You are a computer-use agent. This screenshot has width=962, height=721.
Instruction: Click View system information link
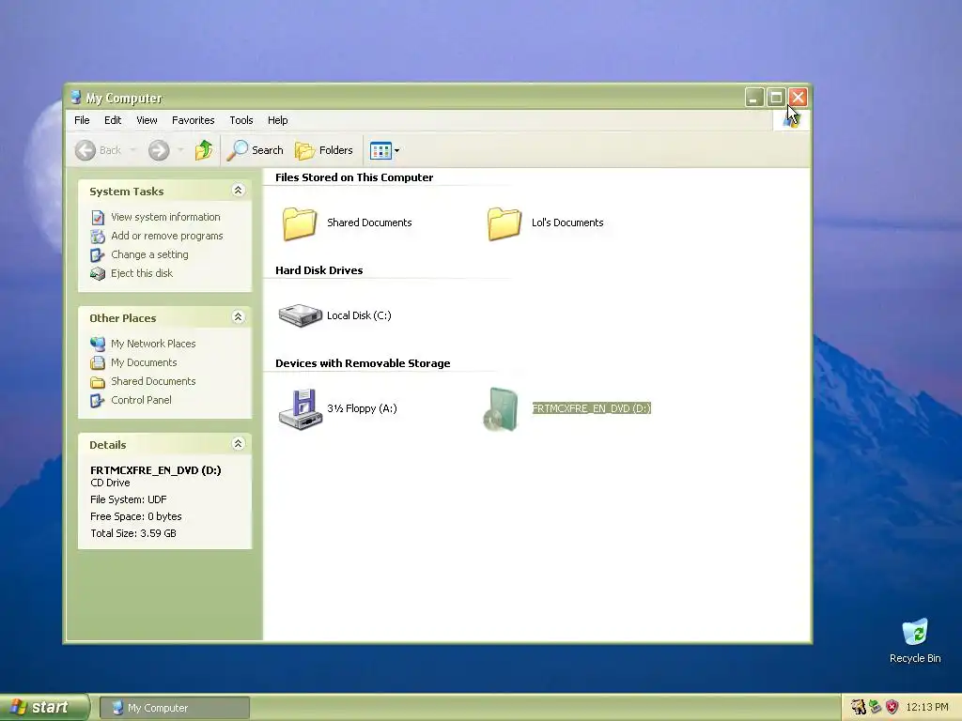(x=165, y=217)
